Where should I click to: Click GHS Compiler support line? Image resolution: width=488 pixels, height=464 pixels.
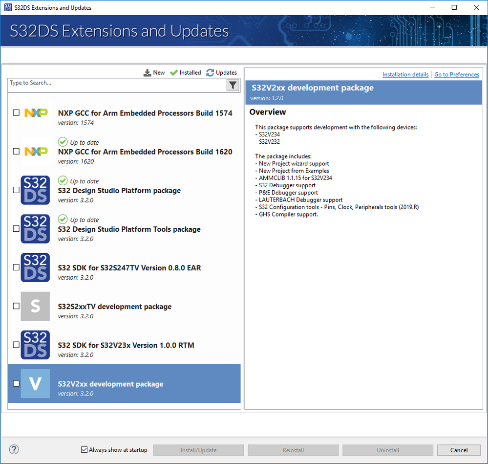286,214
